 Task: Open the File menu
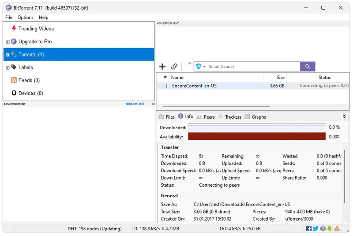(x=9, y=17)
